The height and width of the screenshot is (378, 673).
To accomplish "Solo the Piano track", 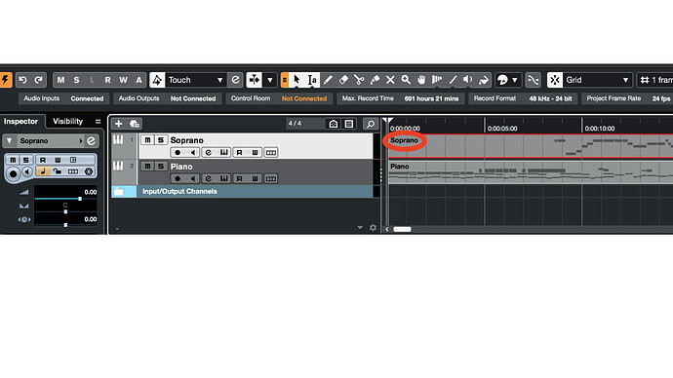I will 161,167.
